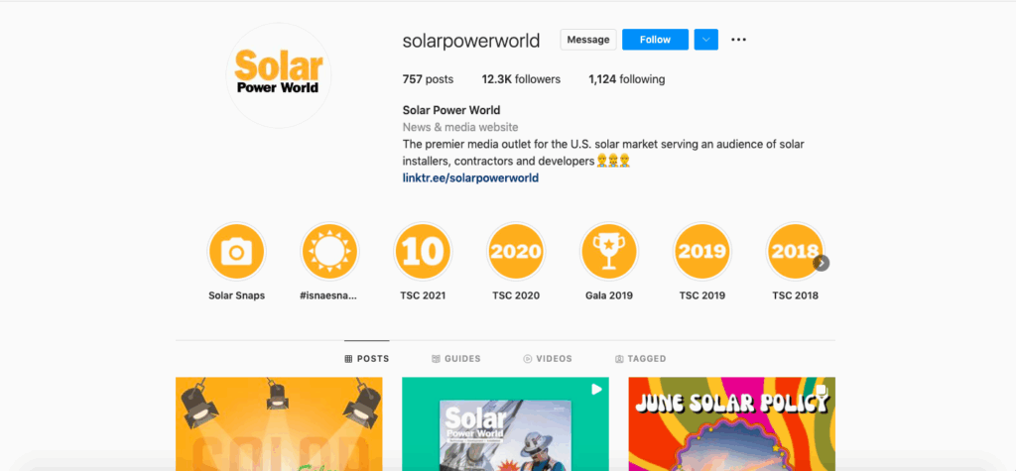Image resolution: width=1016 pixels, height=471 pixels.
Task: Open the orange spotlight post thumbnail
Action: 279,423
